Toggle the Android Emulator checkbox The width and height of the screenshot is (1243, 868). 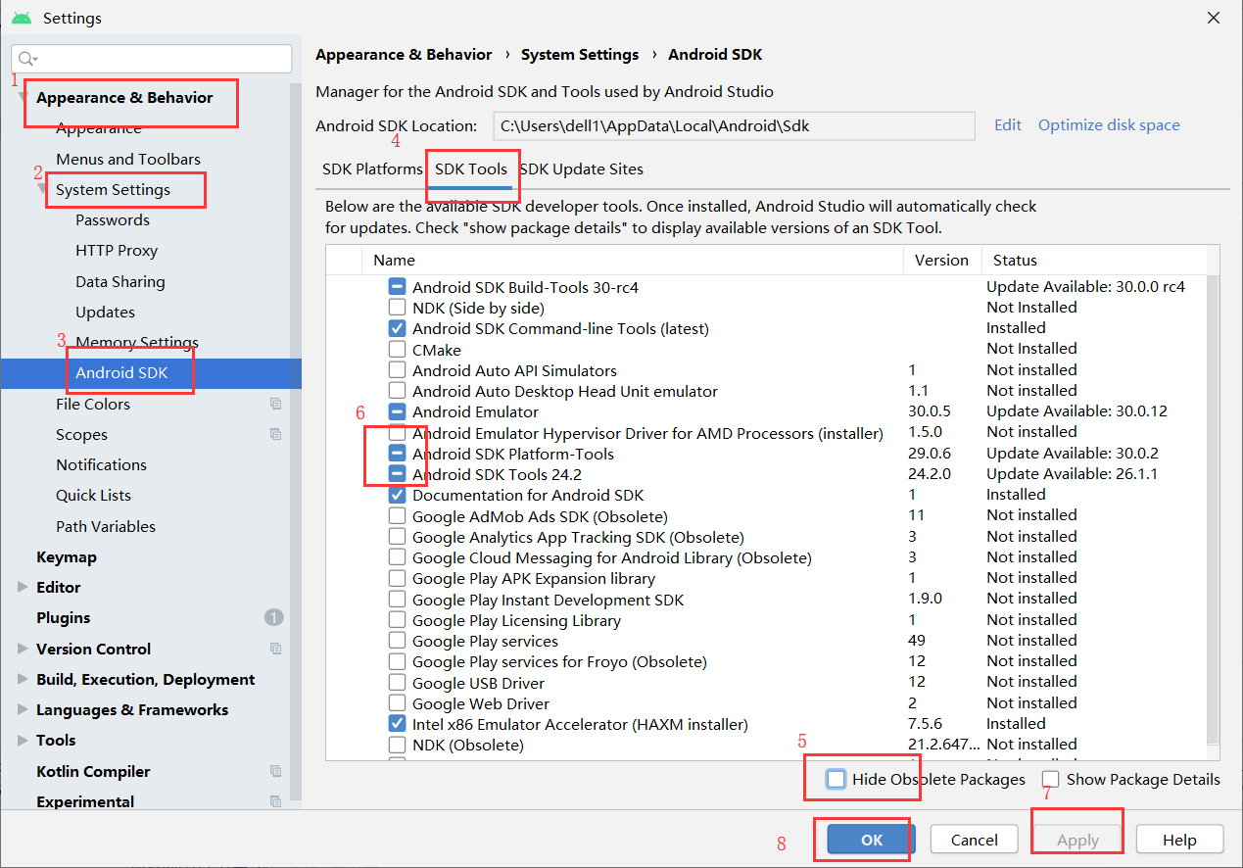point(397,411)
